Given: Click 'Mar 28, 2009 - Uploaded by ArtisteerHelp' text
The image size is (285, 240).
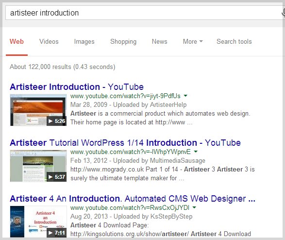Looking at the screenshot, I should pyautogui.click(x=128, y=104).
